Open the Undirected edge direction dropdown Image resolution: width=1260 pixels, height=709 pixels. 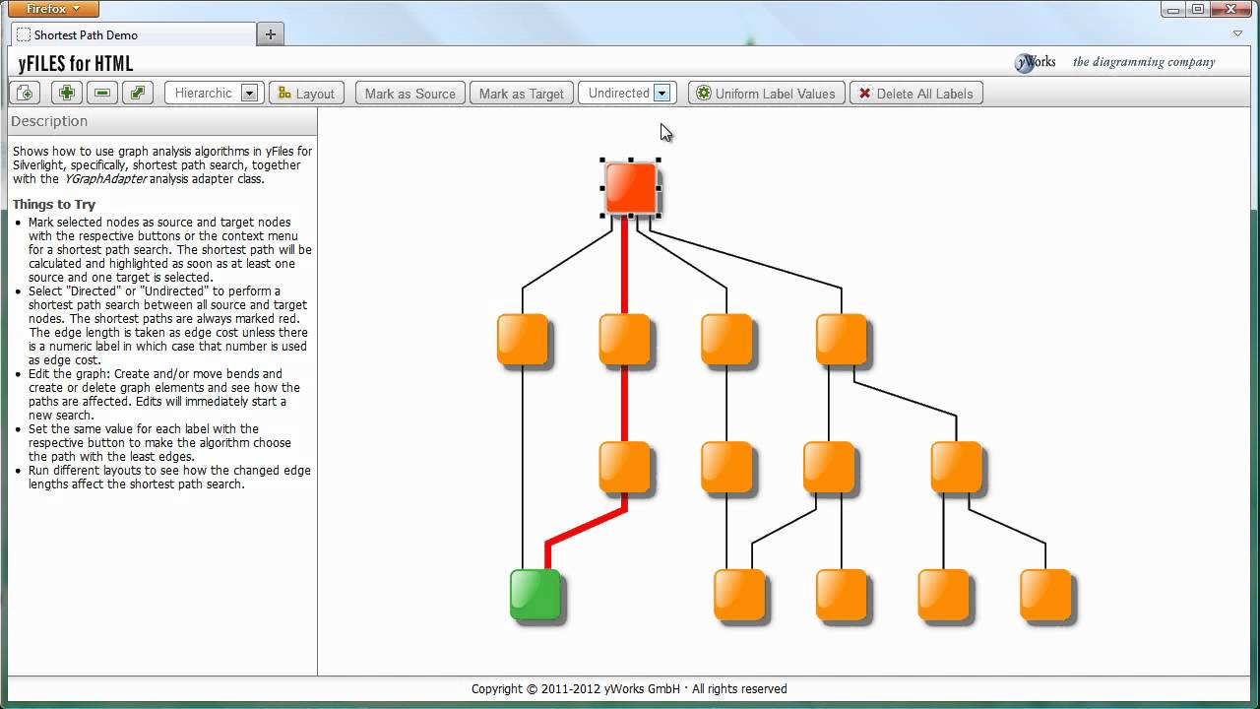tap(627, 93)
